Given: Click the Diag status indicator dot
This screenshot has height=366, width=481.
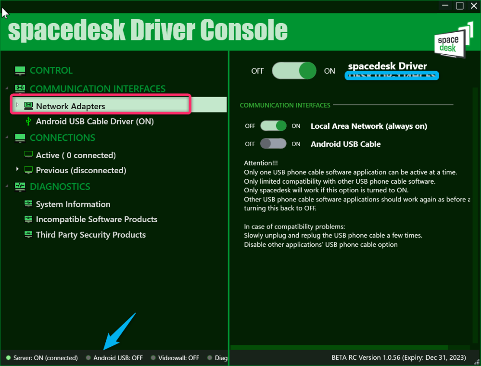Looking at the screenshot, I should (210, 358).
